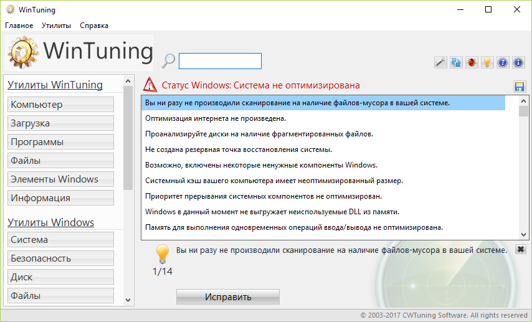The height and width of the screenshot is (322, 532).
Task: Click the magnifying glass search icon
Action: point(168,61)
